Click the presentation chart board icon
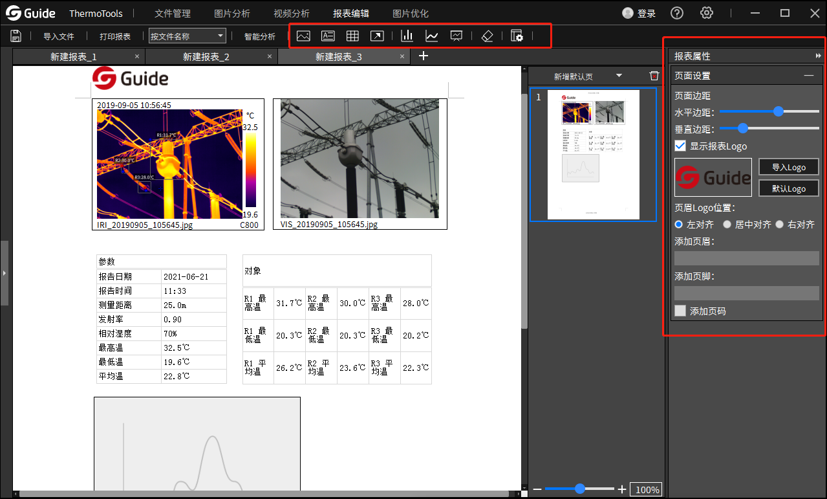This screenshot has width=827, height=499. [456, 36]
